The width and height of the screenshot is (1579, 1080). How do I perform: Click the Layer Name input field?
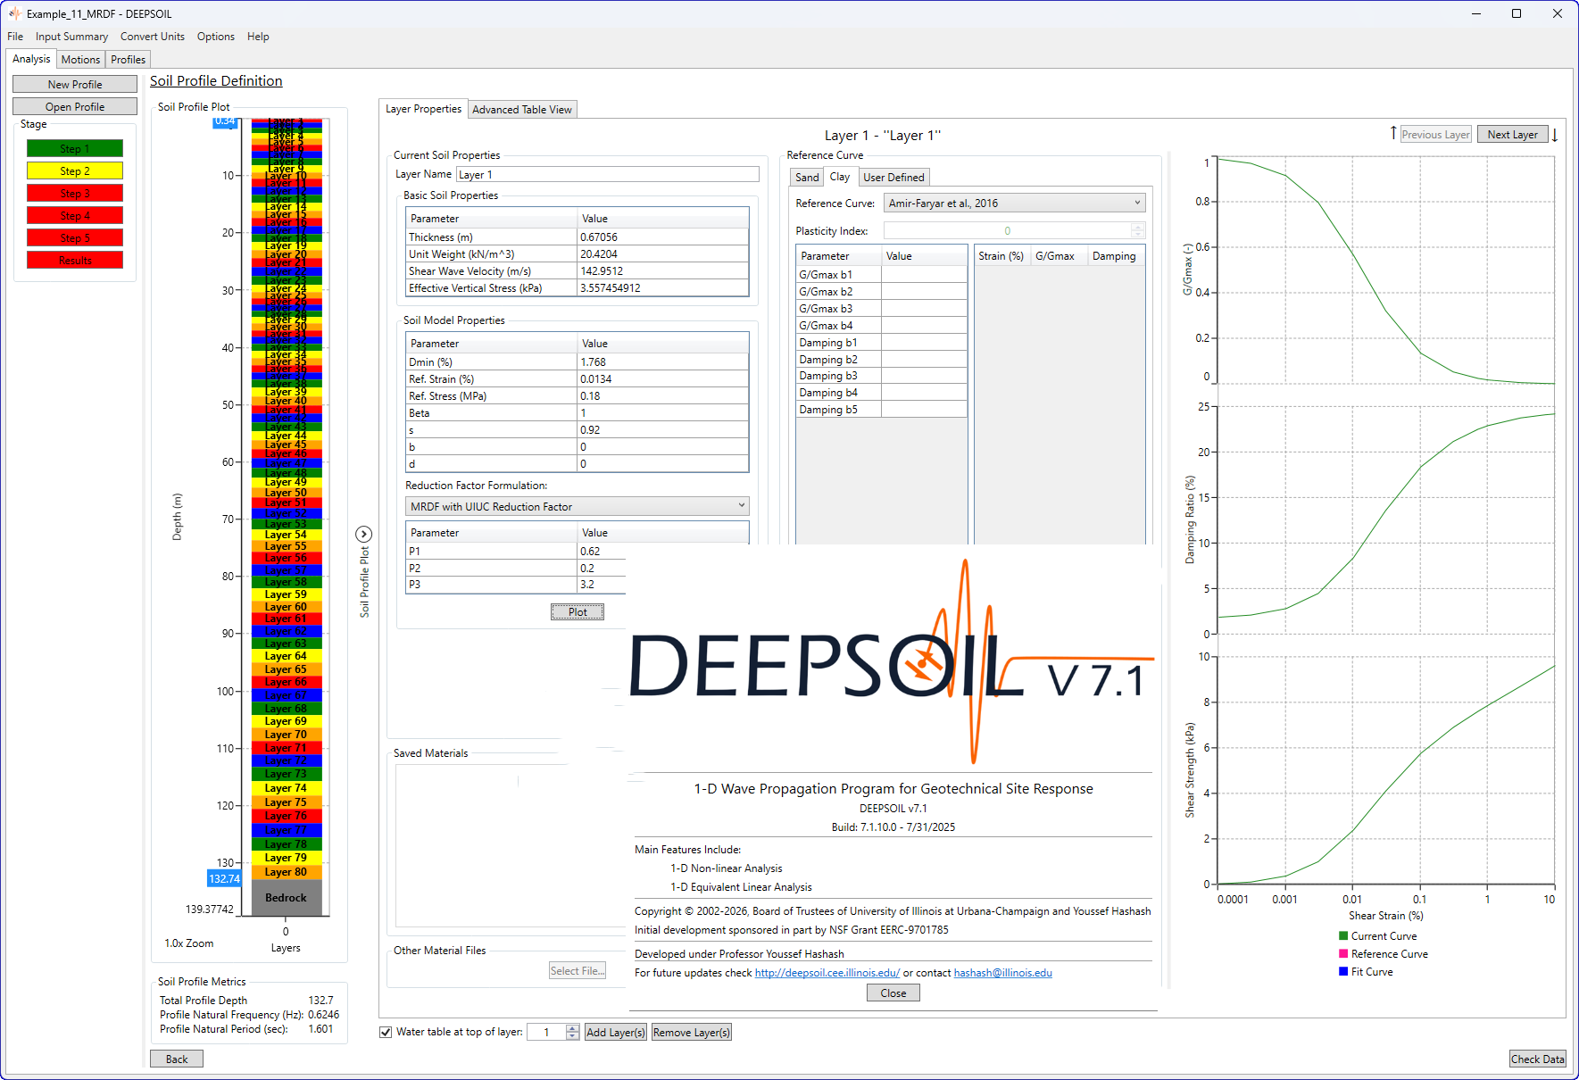pos(607,175)
